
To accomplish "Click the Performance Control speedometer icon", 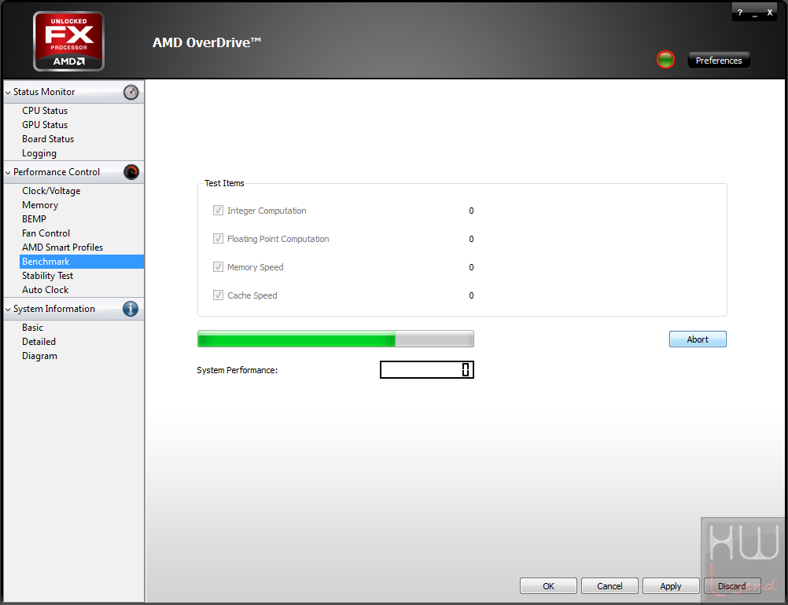I will [131, 172].
